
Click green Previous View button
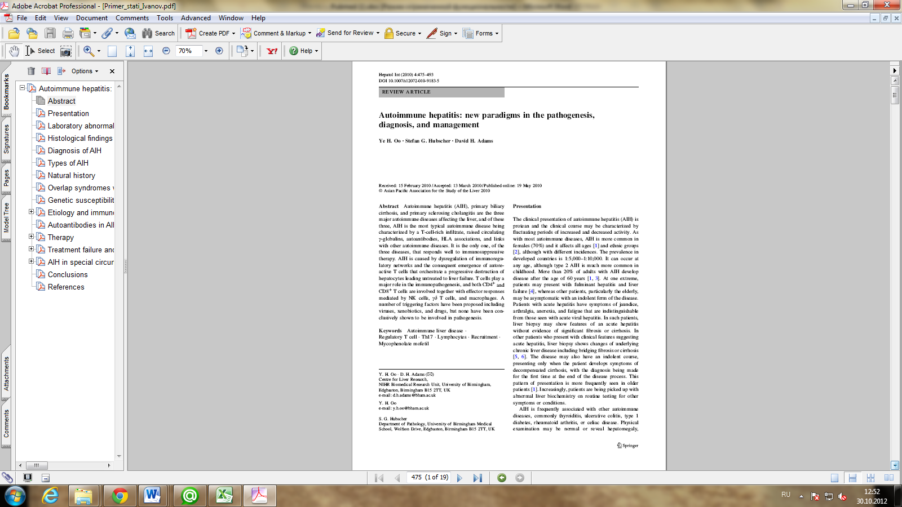pos(502,478)
